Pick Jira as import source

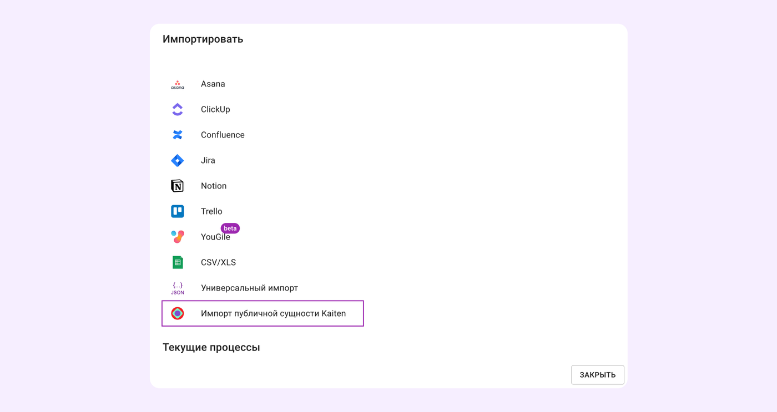point(208,161)
